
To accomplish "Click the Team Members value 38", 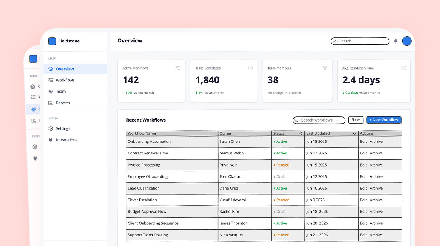I will coord(273,80).
